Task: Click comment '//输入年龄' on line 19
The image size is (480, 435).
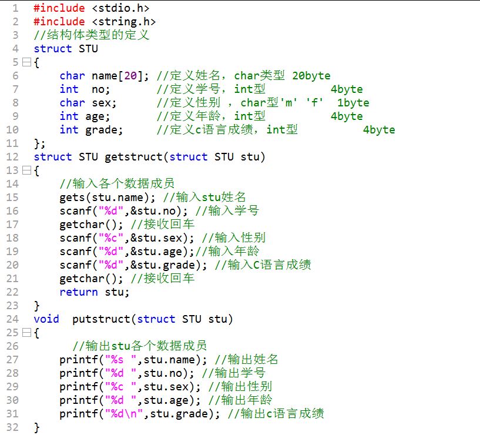Action: pos(227,252)
